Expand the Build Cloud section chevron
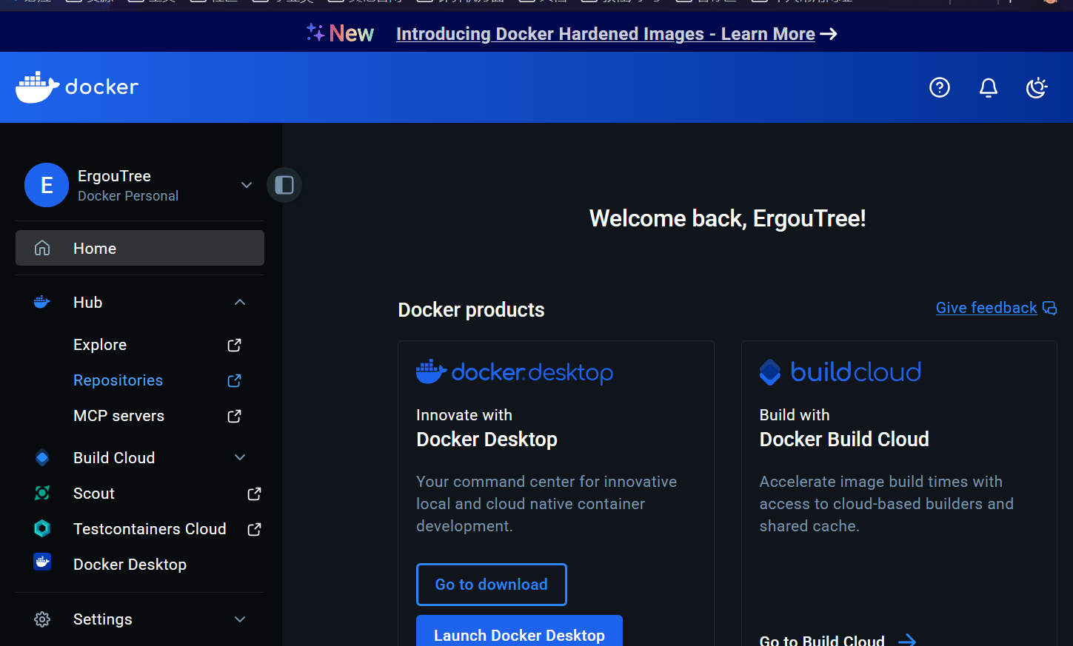Screen dimensions: 1073x646 [240, 457]
